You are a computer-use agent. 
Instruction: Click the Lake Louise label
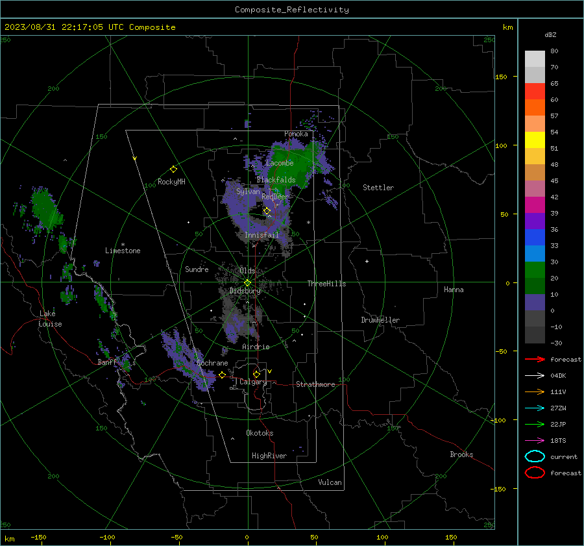click(x=51, y=319)
